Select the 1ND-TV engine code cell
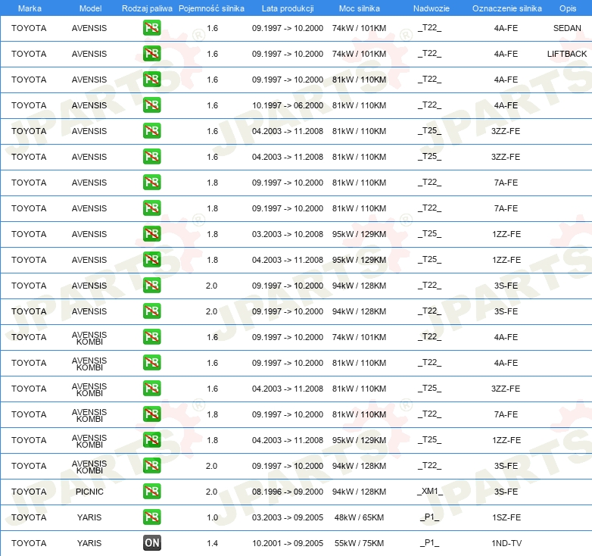 pos(506,543)
